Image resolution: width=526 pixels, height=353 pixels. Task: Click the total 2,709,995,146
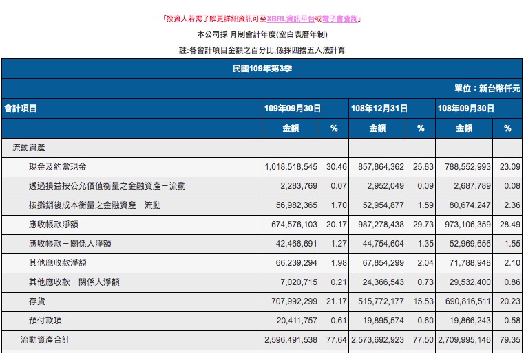(464, 340)
